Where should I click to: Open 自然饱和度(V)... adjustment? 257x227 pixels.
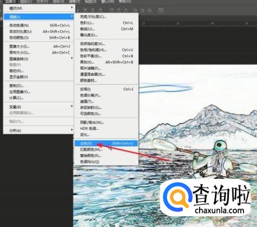tap(107, 44)
